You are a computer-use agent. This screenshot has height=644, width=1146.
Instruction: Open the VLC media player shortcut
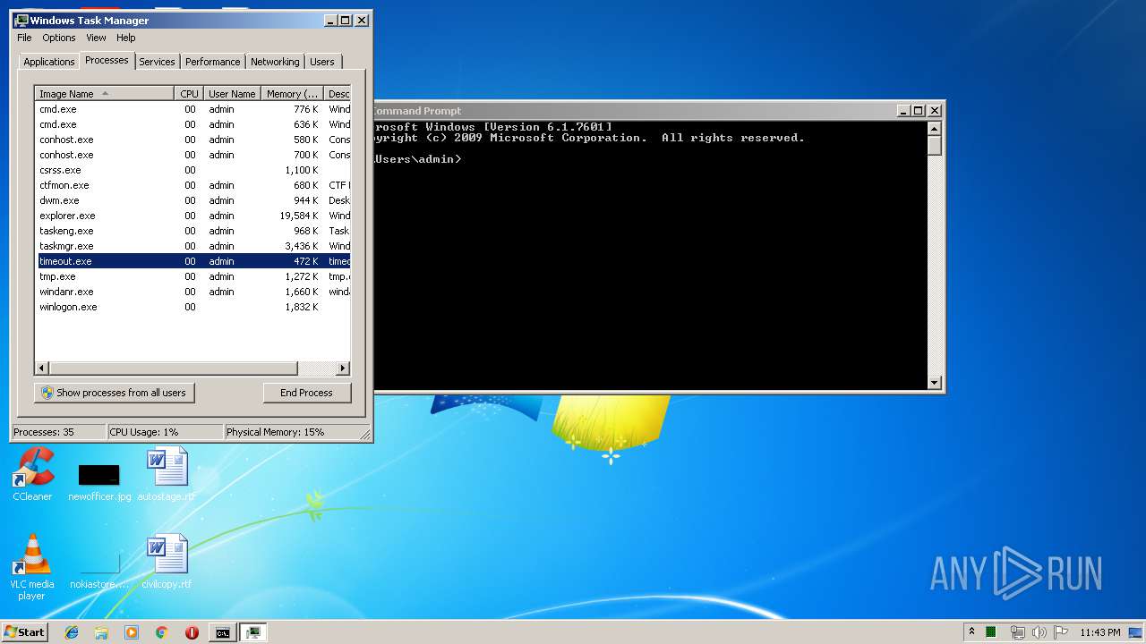tap(31, 566)
